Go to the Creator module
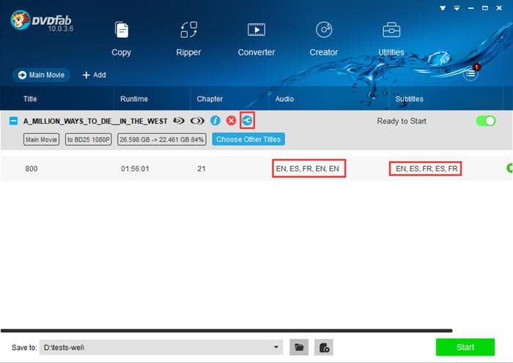The width and height of the screenshot is (513, 363). (324, 40)
